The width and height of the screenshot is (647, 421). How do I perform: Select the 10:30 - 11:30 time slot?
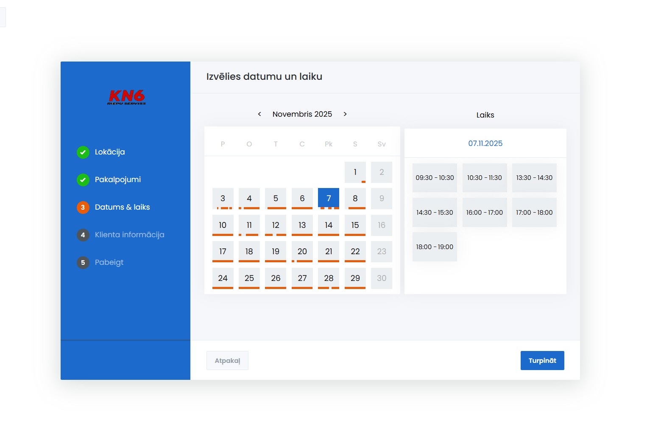485,178
